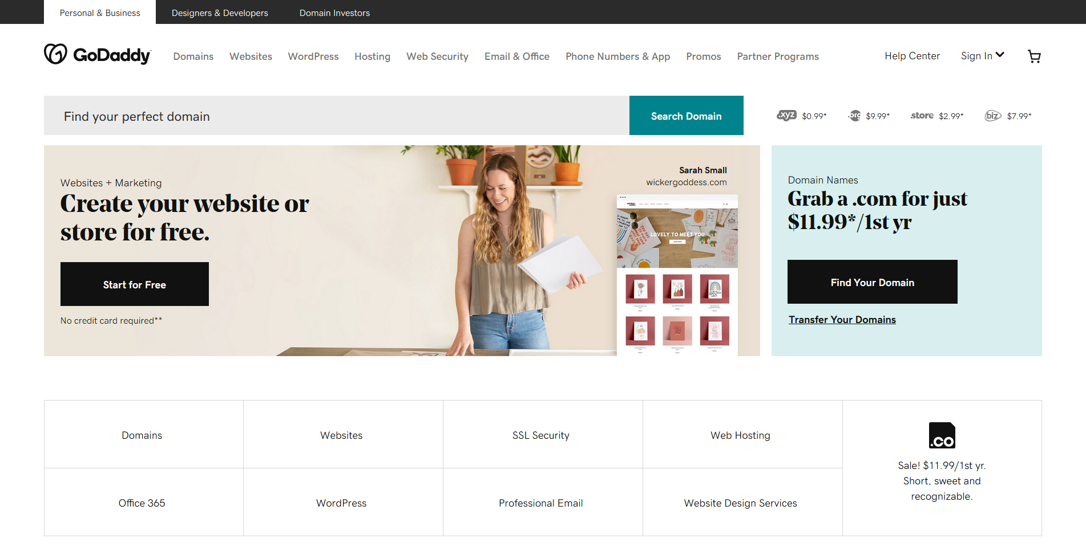
Task: Click the .biz domain icon
Action: pyautogui.click(x=993, y=116)
